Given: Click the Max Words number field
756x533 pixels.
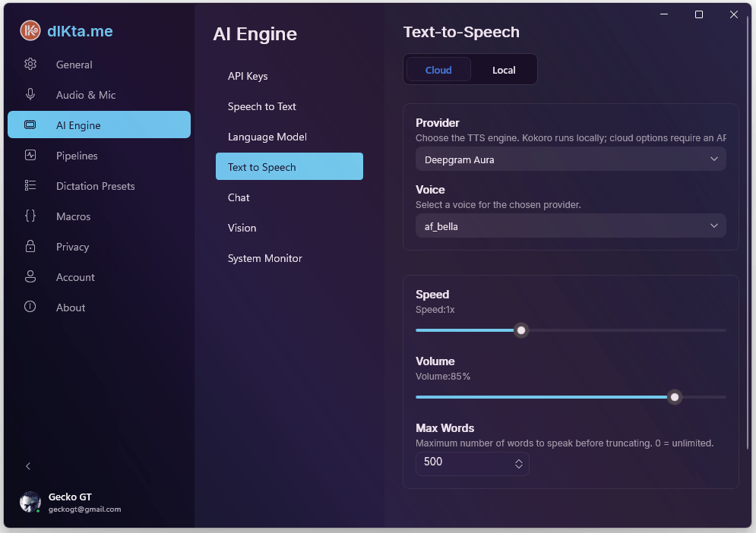Looking at the screenshot, I should (472, 463).
